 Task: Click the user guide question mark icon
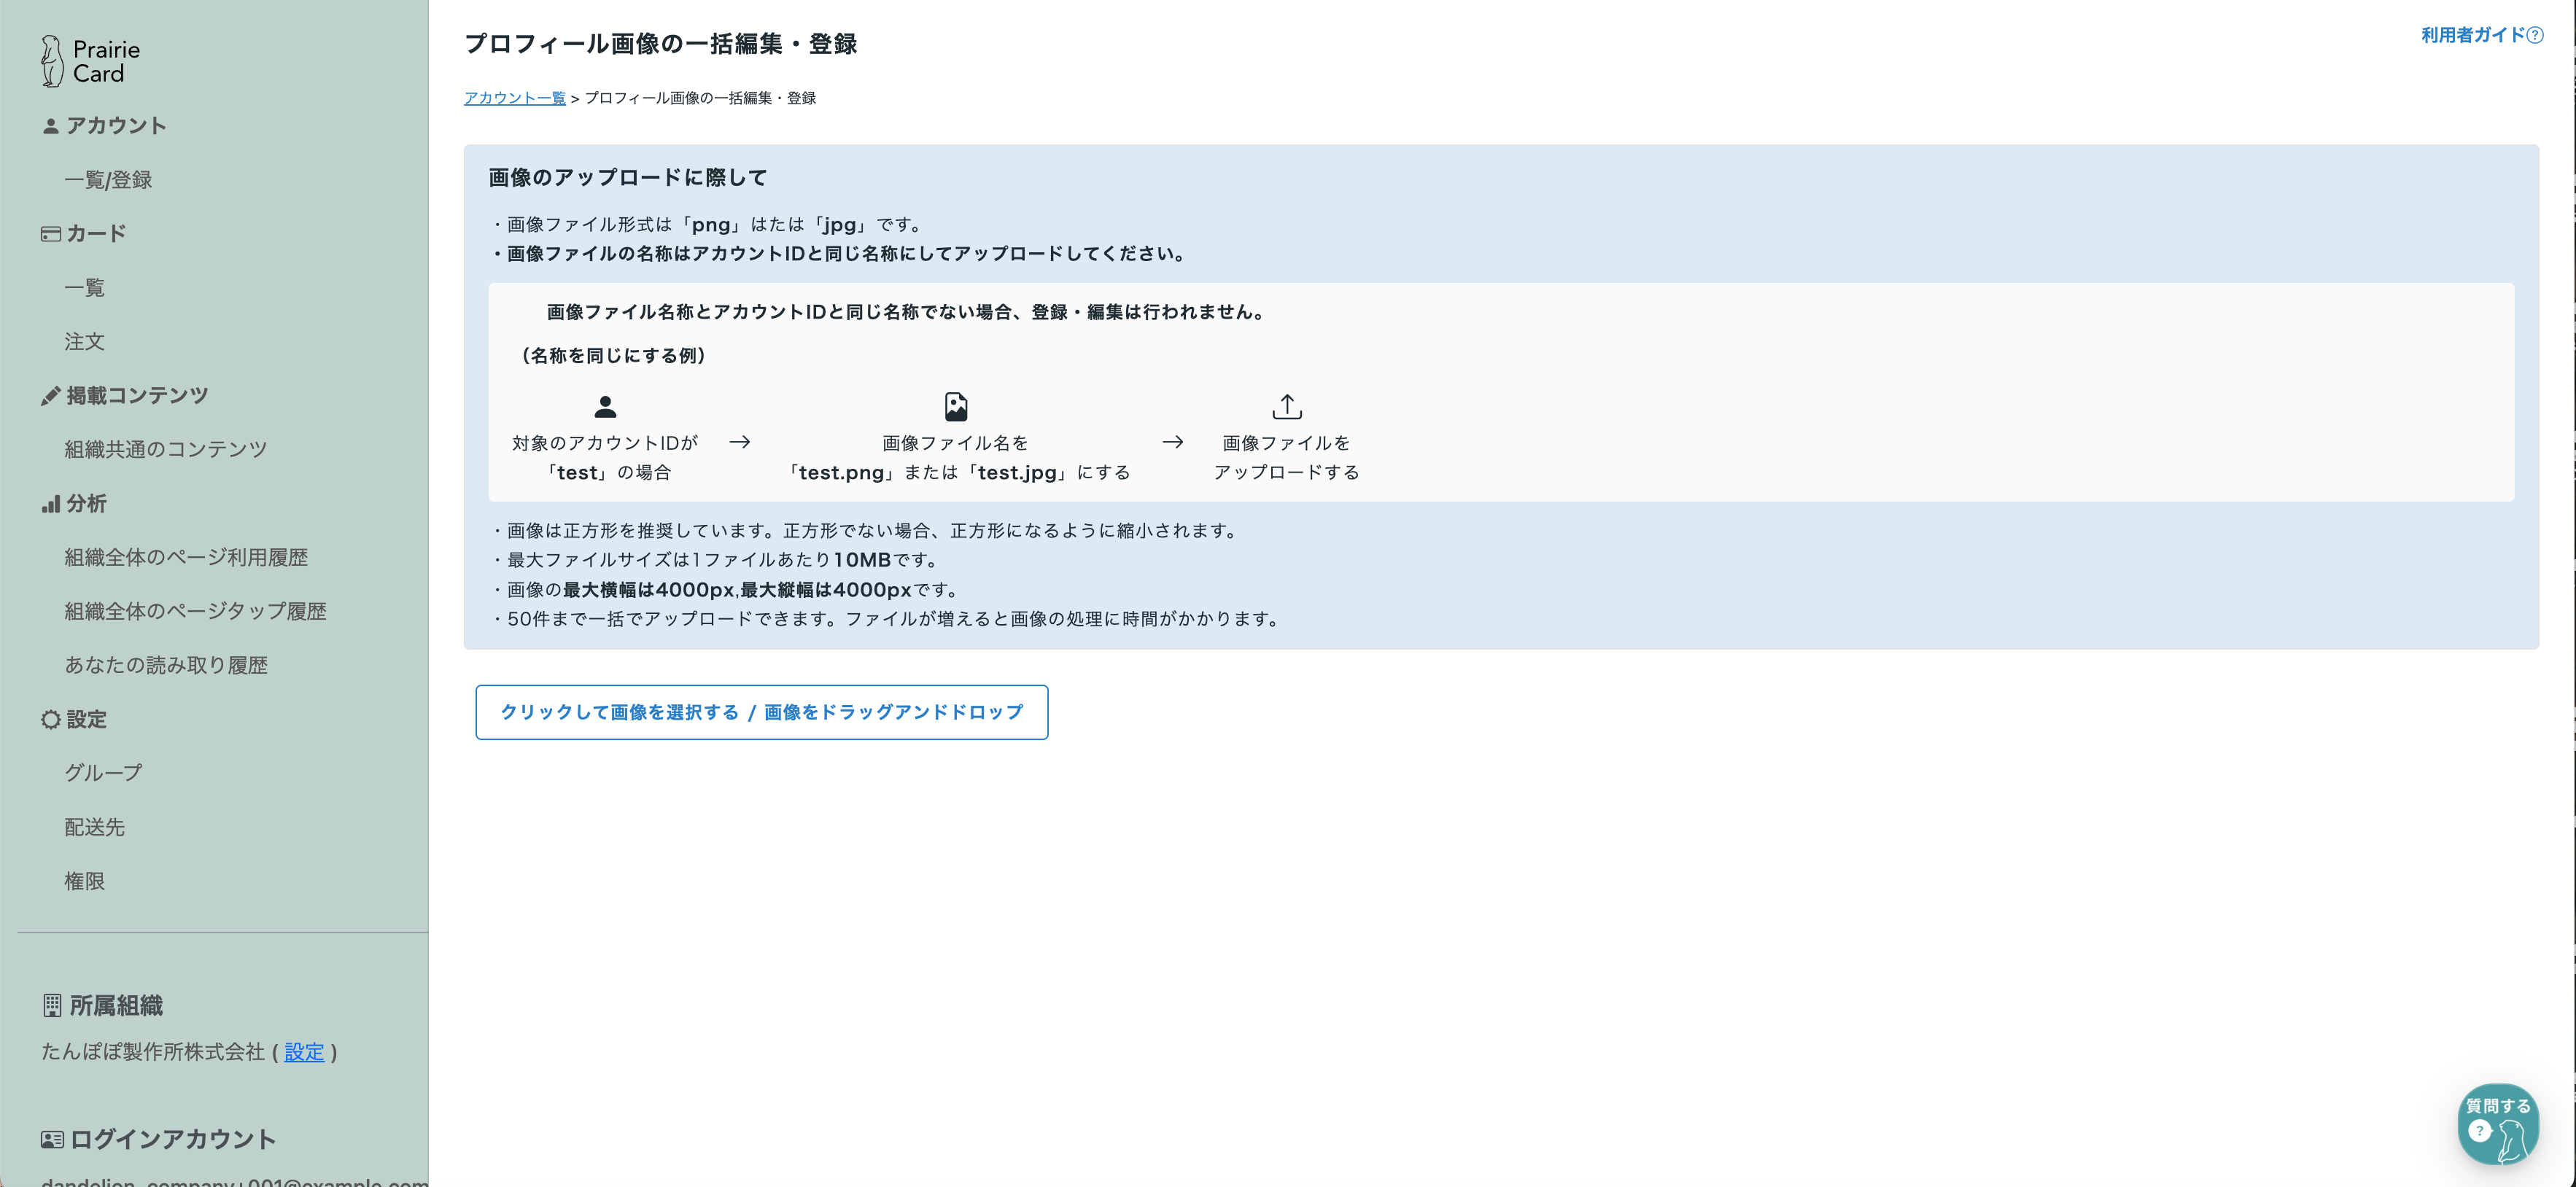[x=2535, y=35]
